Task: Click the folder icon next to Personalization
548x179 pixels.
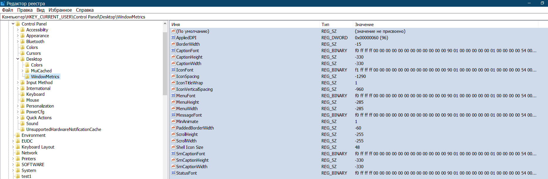Action: pyautogui.click(x=23, y=106)
